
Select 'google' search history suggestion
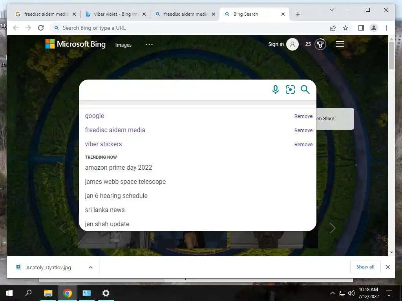(x=95, y=116)
